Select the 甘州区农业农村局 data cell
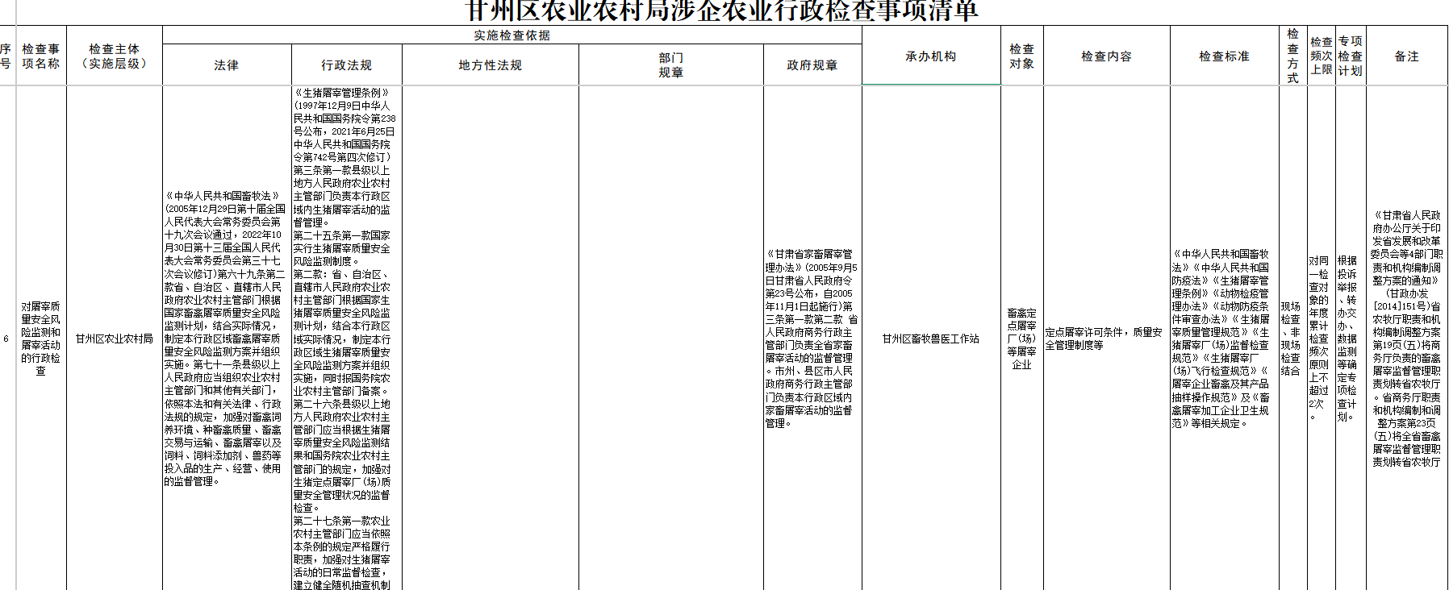The image size is (1449, 590). [114, 339]
